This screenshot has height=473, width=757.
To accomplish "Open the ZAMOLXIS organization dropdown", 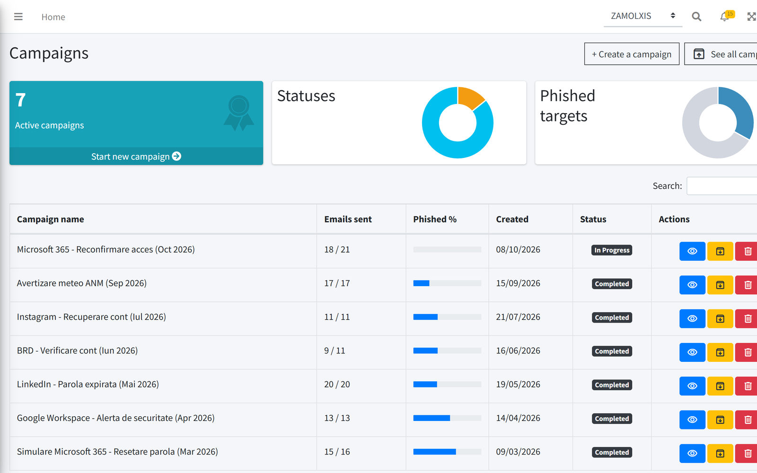I will pos(643,16).
